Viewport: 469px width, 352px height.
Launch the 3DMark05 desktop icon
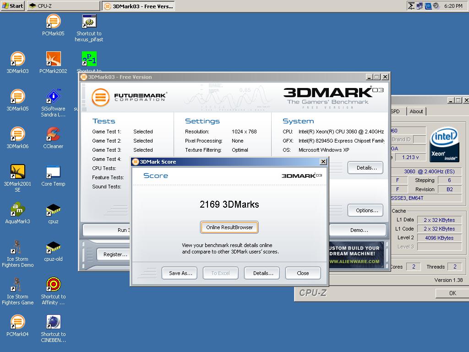click(18, 100)
